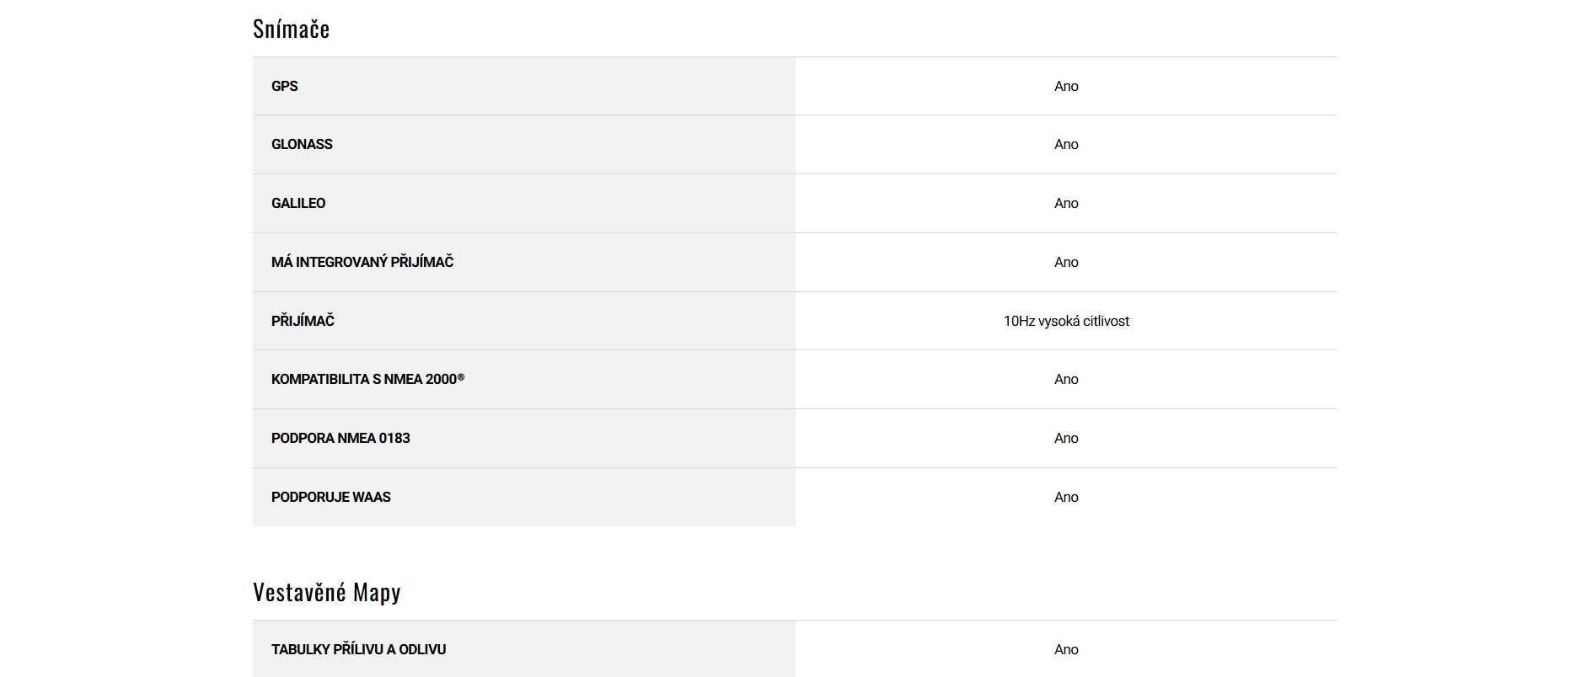
Task: Click the Snímače section heading
Action: click(x=291, y=29)
